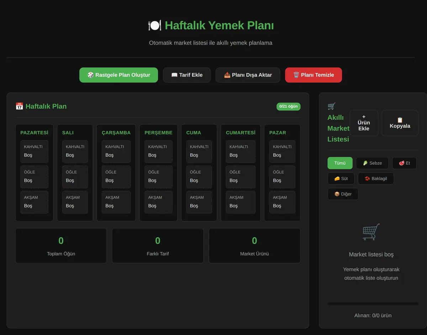Filter list by Süt category
Viewport: 427px width, 335px height.
pyautogui.click(x=341, y=179)
